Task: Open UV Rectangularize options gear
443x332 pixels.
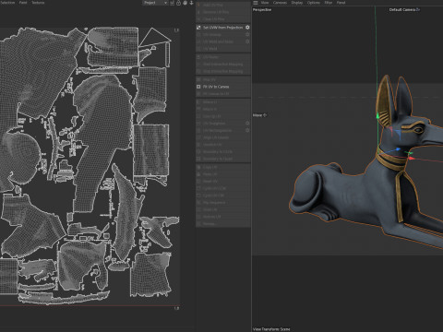Action: 247,130
